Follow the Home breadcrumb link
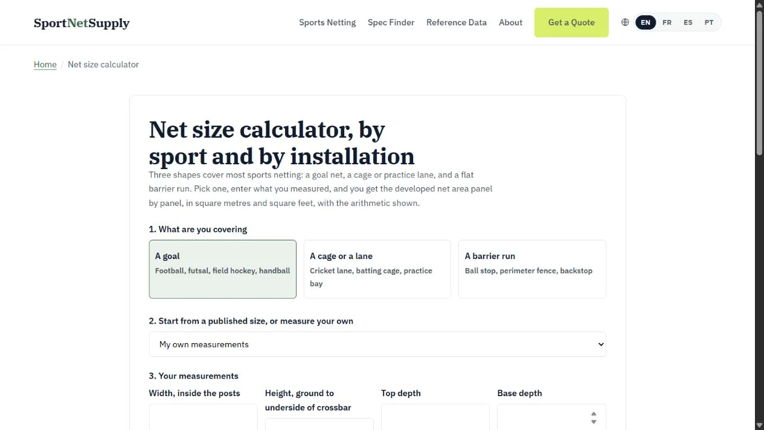The height and width of the screenshot is (430, 764). coord(45,65)
